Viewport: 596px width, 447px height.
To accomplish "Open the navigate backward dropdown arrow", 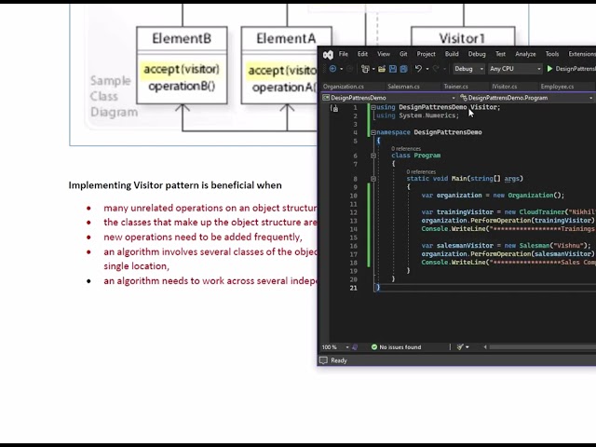I will pos(342,69).
